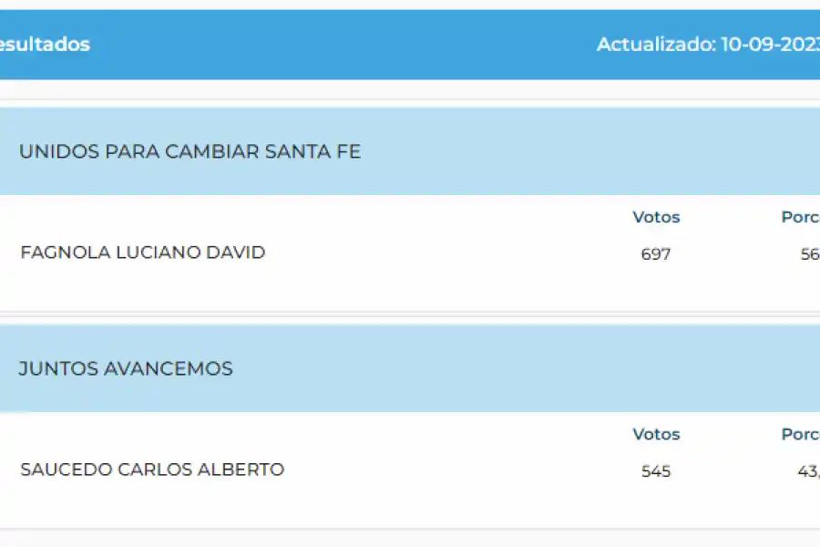Click candidate name SAUCEDO CARLOS ALBERTO

pos(152,470)
